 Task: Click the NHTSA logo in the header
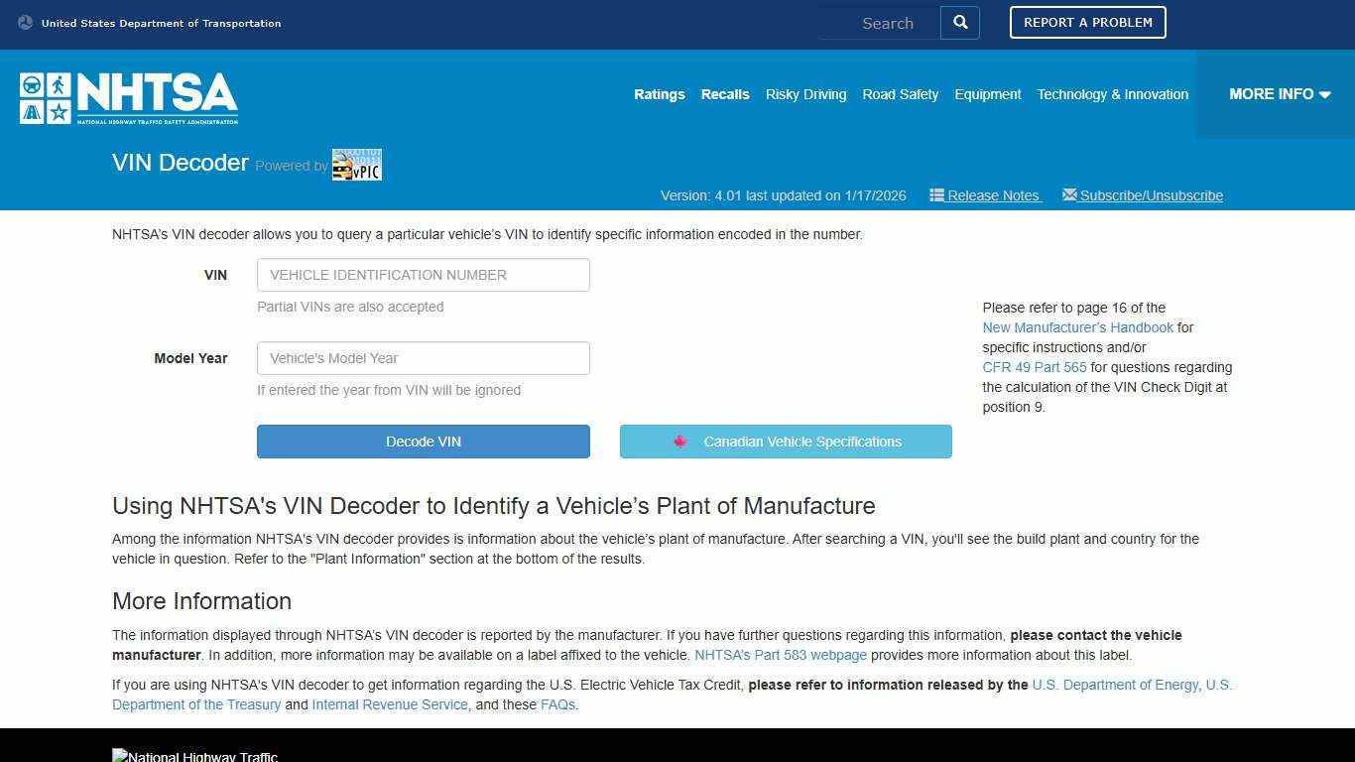[127, 97]
